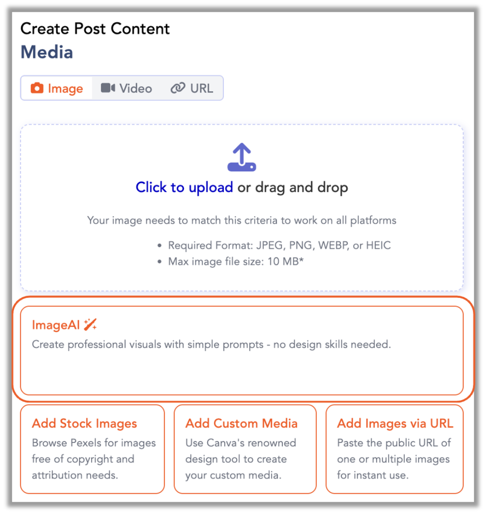Select the URL tab label
485x514 pixels.
(x=201, y=88)
